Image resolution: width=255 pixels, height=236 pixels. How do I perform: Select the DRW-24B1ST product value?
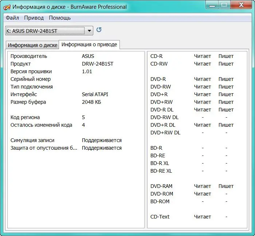(x=98, y=64)
